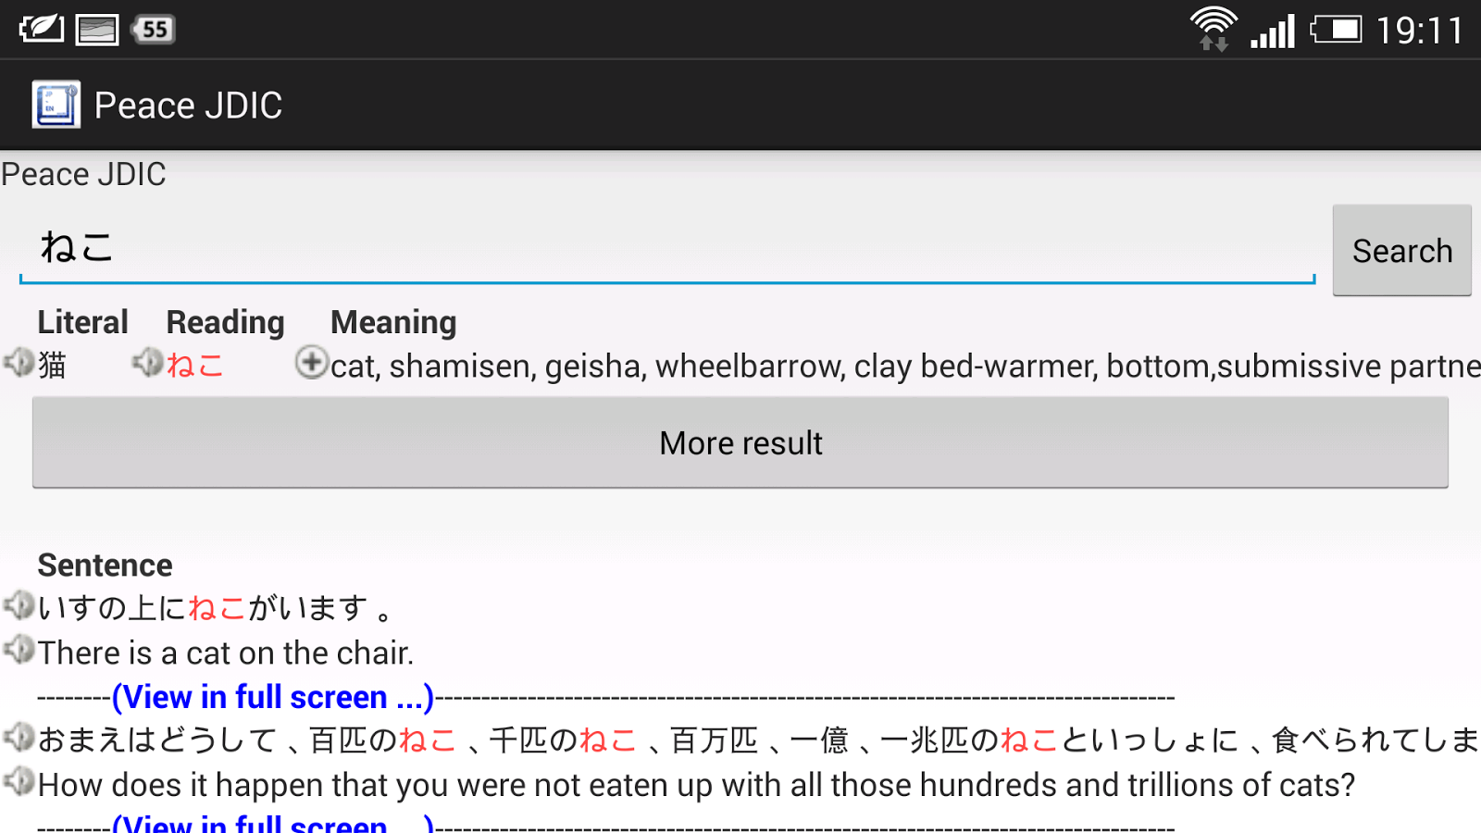Play audio for "There is a cat on the chair"
This screenshot has height=833, width=1481.
click(x=18, y=648)
